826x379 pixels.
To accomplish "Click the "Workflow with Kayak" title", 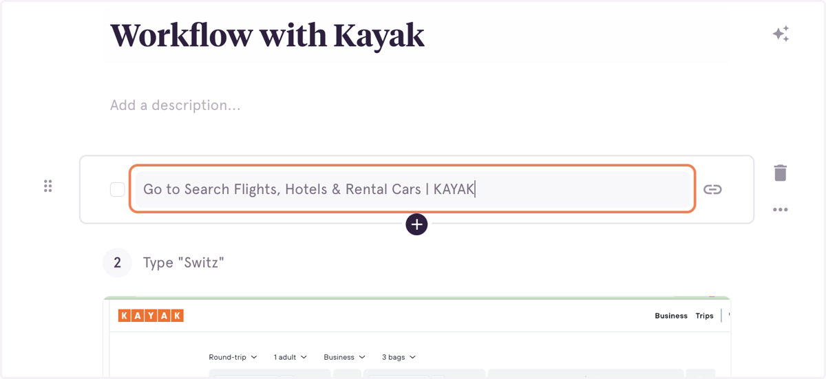I will tap(267, 35).
